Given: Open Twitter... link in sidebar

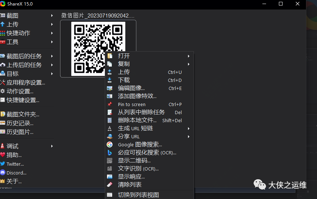Looking at the screenshot, I should click(x=15, y=164).
